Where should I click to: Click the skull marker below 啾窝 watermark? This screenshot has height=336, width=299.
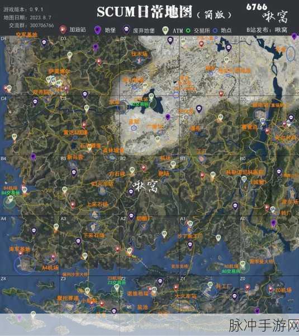131,192
